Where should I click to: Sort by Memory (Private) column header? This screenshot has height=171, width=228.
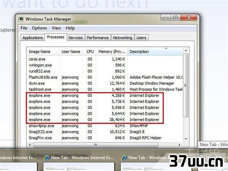[112, 51]
